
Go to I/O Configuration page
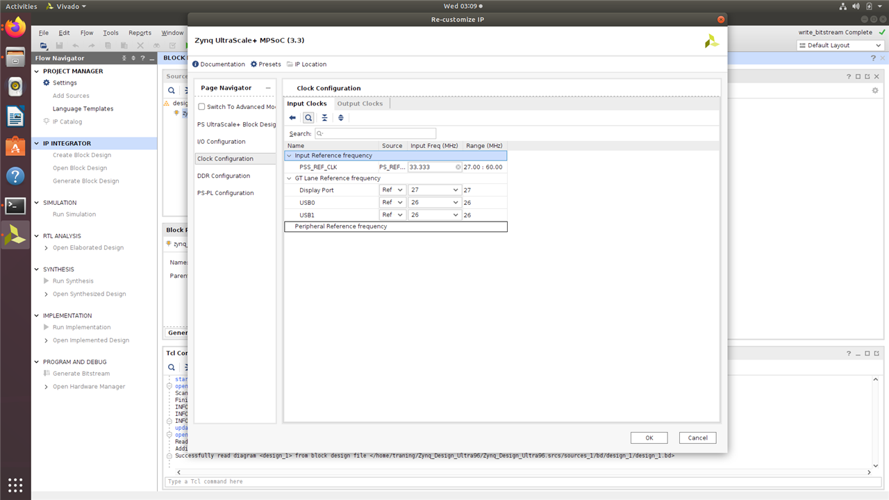click(x=221, y=142)
